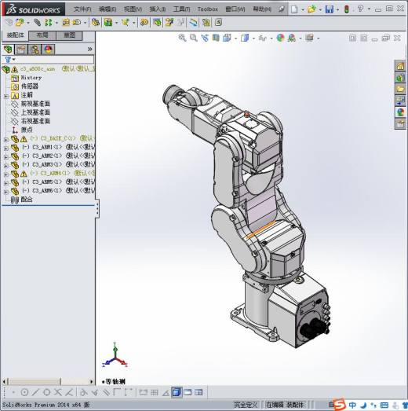Click the Save floppy disk icon
The image size is (408, 411).
coord(330,9)
